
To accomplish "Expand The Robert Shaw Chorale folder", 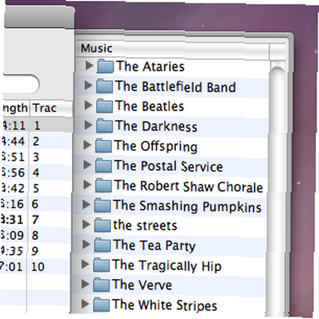I will tap(87, 184).
